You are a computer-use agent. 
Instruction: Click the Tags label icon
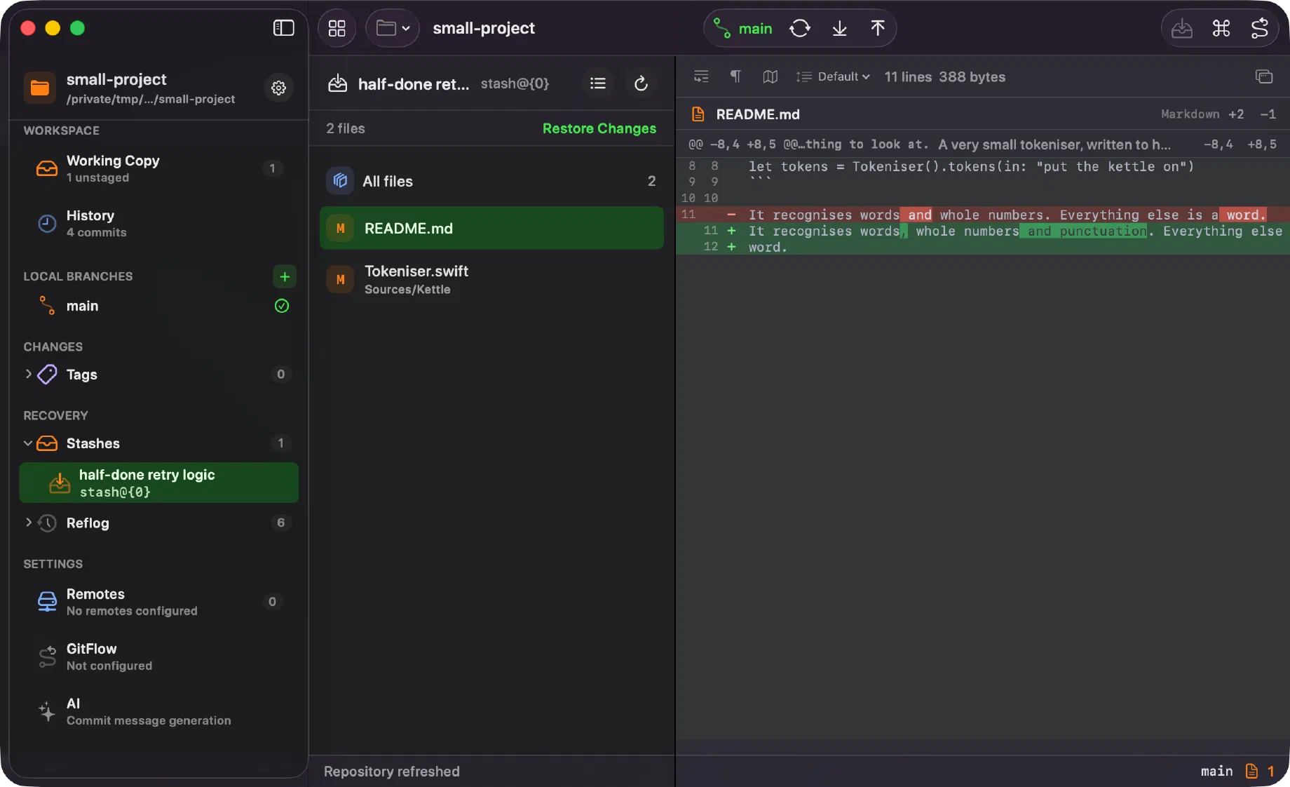click(47, 374)
